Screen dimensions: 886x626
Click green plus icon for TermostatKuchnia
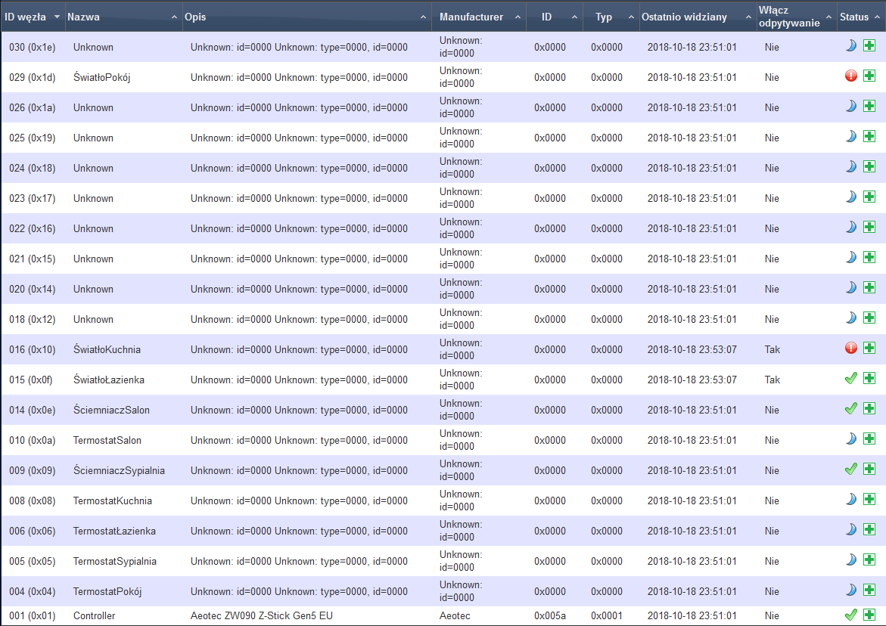869,499
